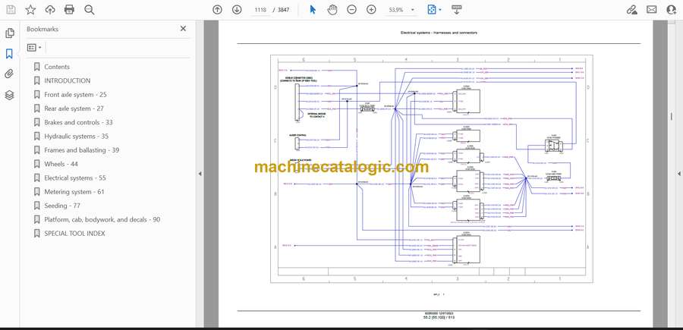Image resolution: width=683 pixels, height=330 pixels.
Task: Jump to Front axle system - 25 bookmark
Action: coord(75,95)
